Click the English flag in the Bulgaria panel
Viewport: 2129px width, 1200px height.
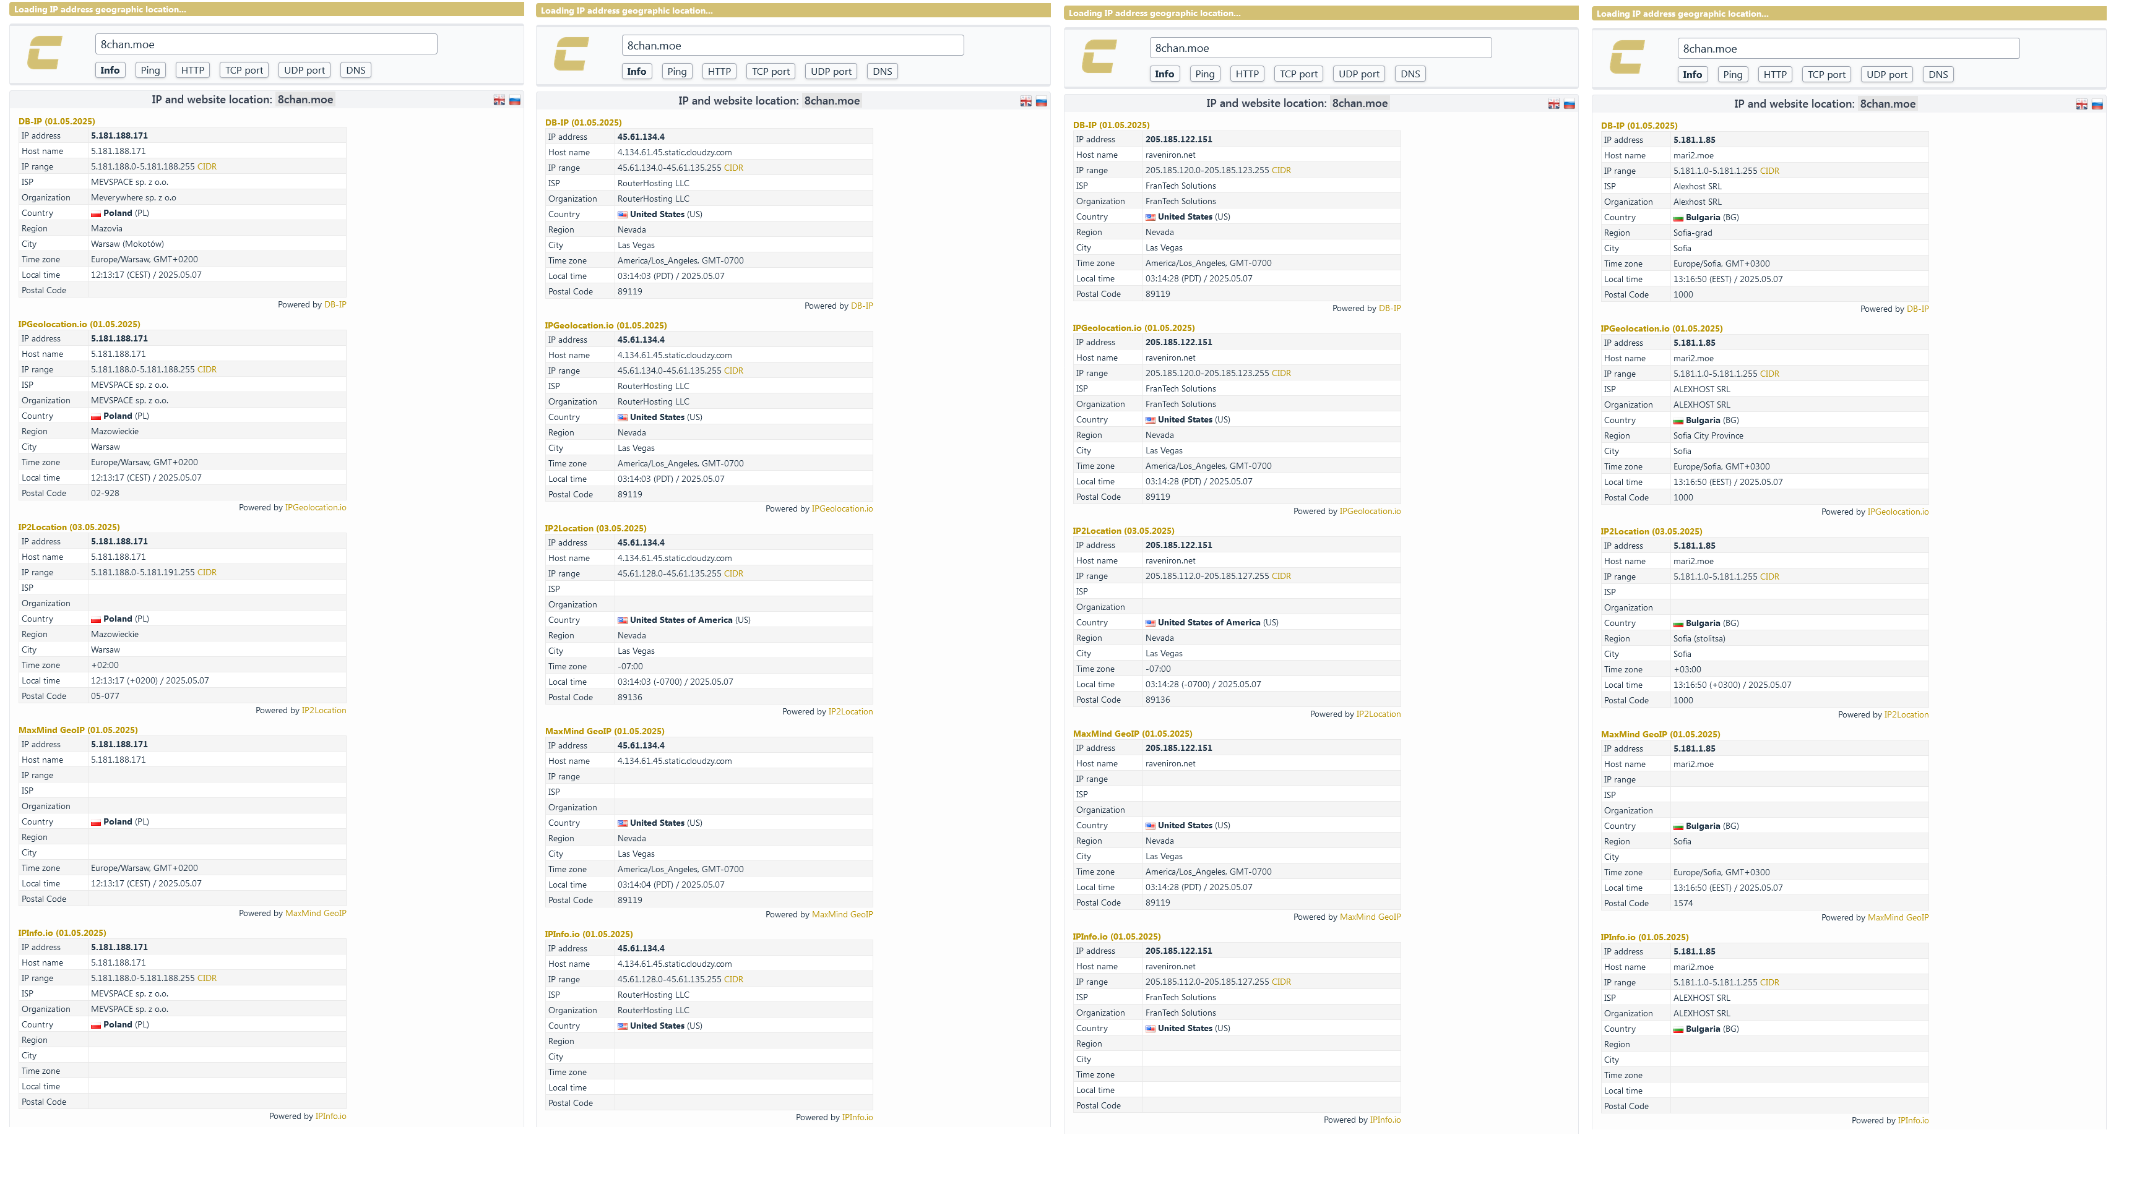coord(2082,105)
